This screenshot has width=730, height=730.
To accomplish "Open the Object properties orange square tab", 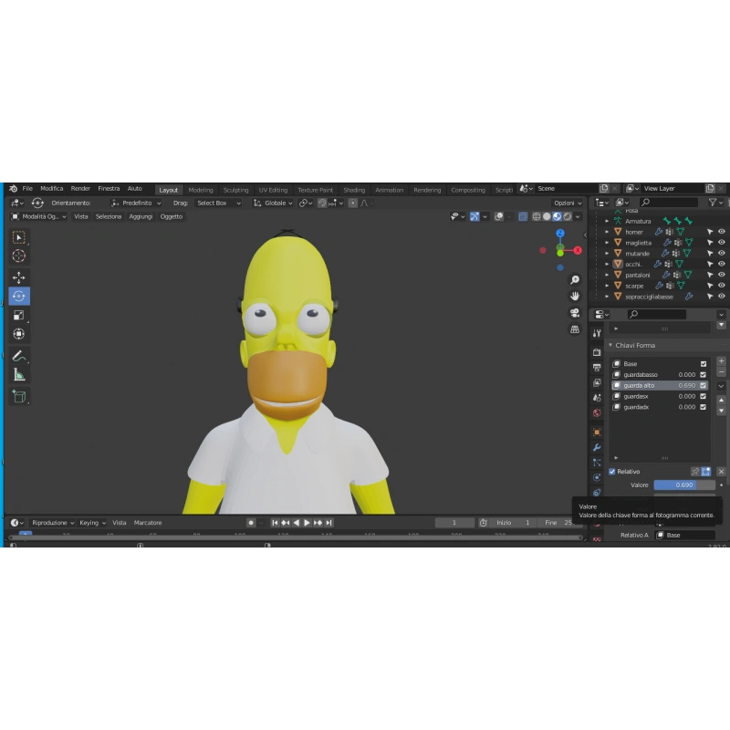I will coord(597,432).
